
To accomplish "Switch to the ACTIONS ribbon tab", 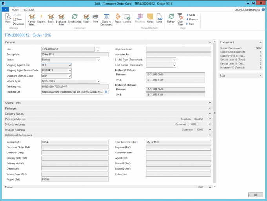I will click(x=29, y=9).
